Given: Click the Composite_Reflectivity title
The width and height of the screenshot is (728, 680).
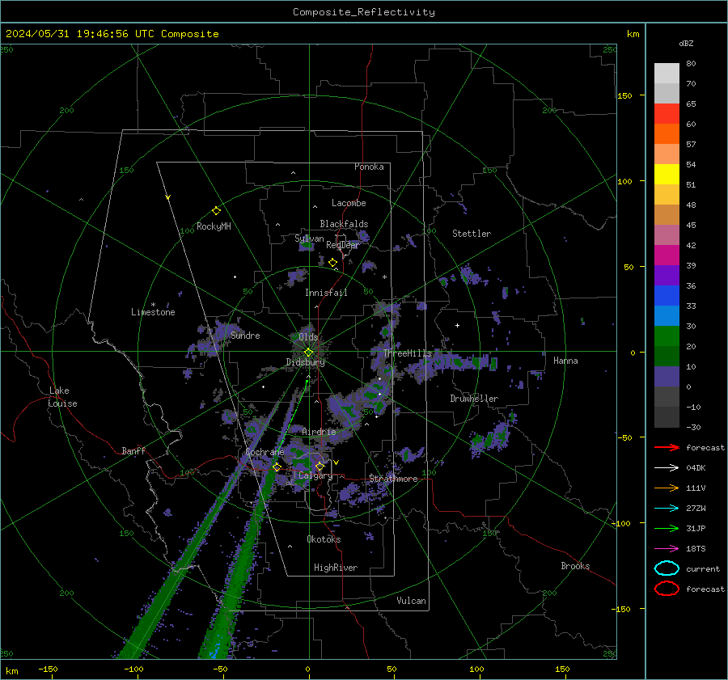Looking at the screenshot, I should 364,12.
